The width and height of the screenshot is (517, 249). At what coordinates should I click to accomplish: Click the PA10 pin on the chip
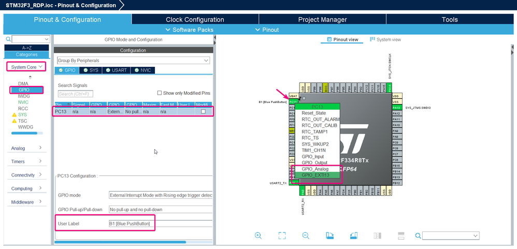397,125
